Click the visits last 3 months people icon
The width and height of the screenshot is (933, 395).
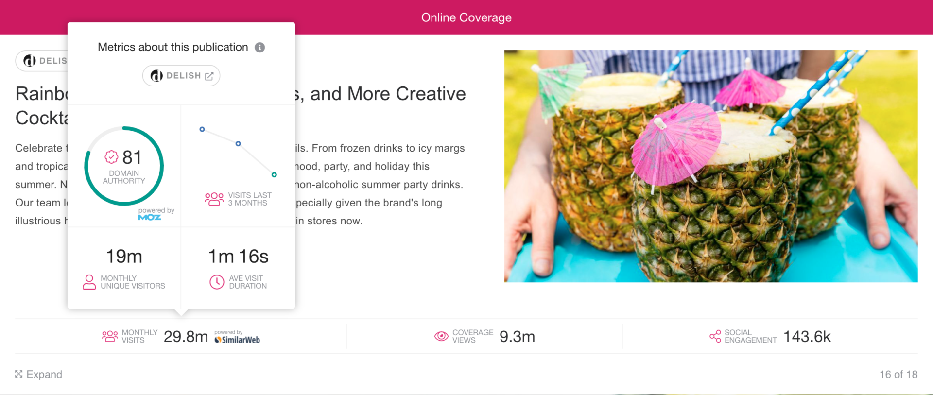click(x=214, y=199)
